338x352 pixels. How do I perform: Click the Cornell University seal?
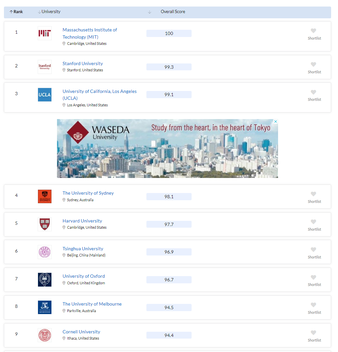[45, 335]
